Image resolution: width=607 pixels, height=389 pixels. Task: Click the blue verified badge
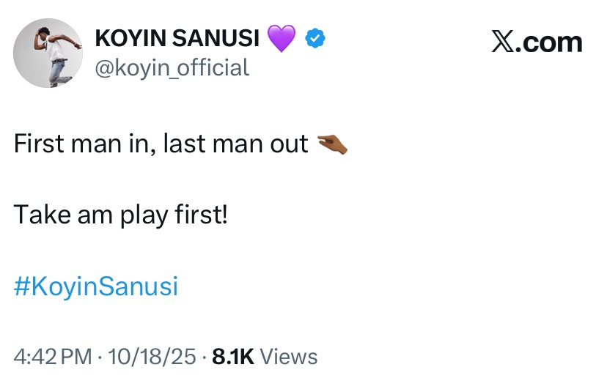tap(315, 38)
